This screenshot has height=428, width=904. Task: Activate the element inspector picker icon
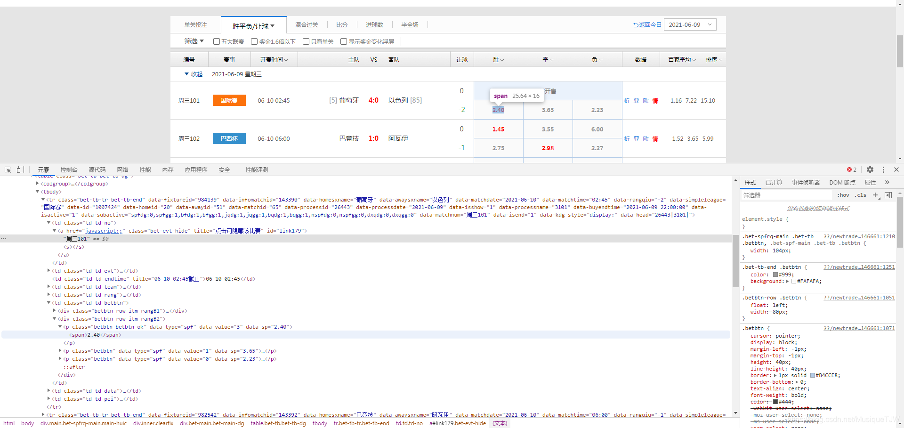8,170
